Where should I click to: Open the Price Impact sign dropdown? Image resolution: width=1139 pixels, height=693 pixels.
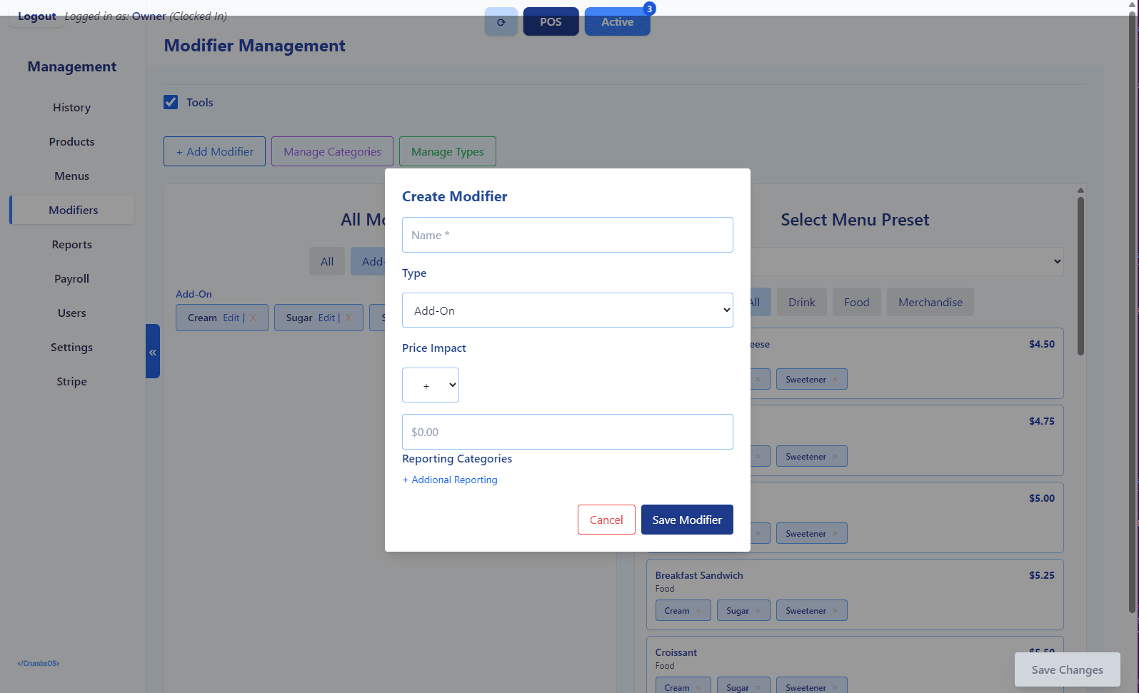(430, 385)
